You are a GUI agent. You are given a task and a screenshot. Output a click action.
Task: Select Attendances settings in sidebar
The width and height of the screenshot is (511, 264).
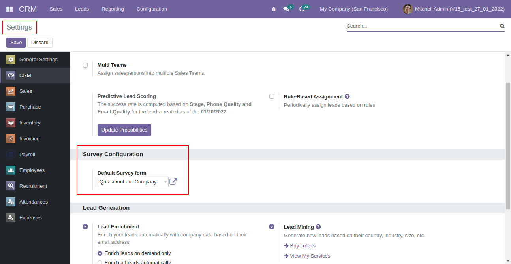click(x=35, y=202)
